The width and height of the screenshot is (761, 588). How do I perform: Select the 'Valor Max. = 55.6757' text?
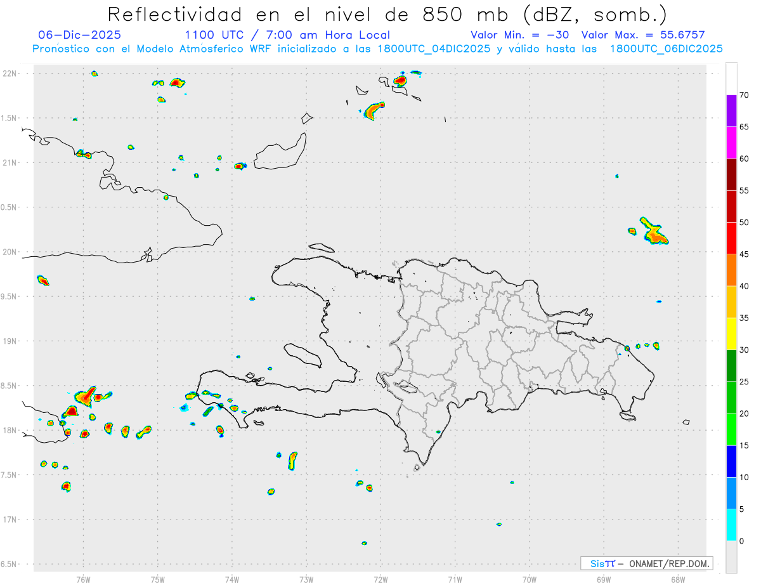point(643,35)
